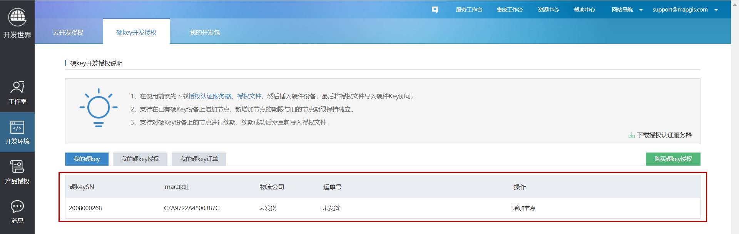The width and height of the screenshot is (739, 234).
Task: Click the 开发世界 globe logo icon
Action: pyautogui.click(x=17, y=17)
